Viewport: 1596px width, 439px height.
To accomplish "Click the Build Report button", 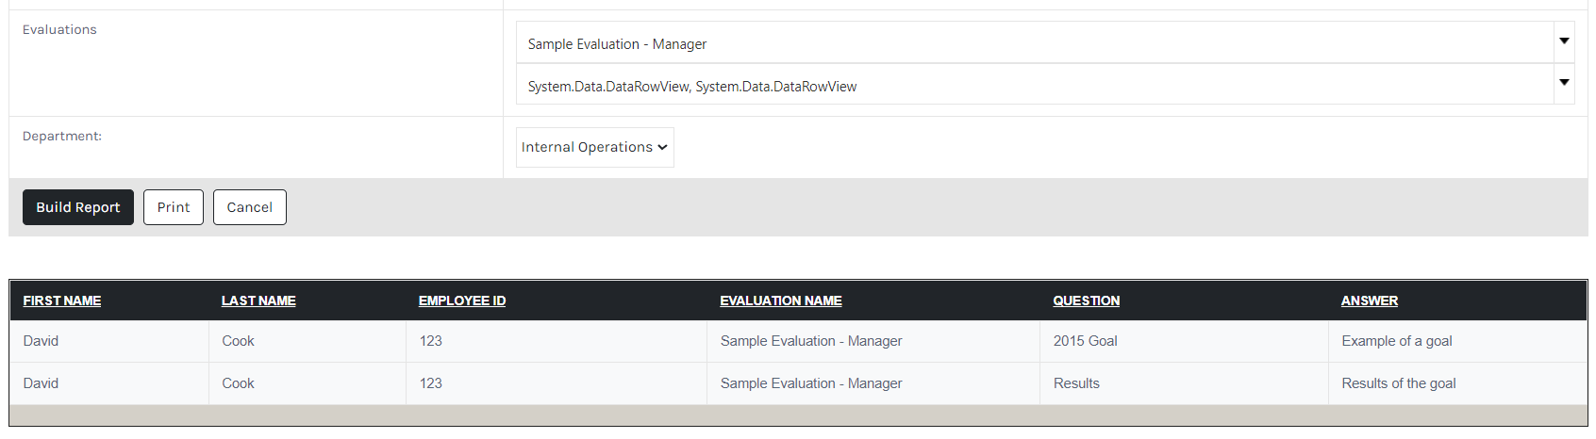I will [x=78, y=207].
